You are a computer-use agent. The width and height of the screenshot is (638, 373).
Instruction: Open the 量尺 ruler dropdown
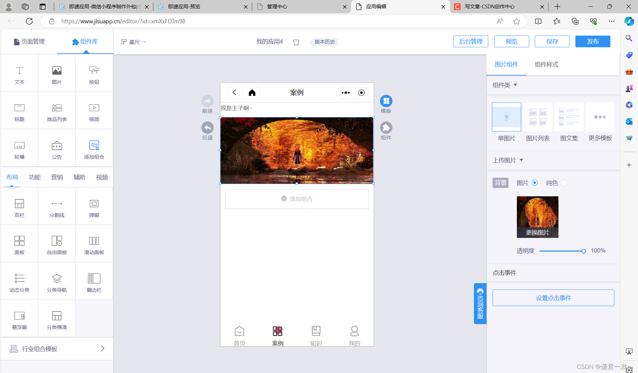[134, 42]
